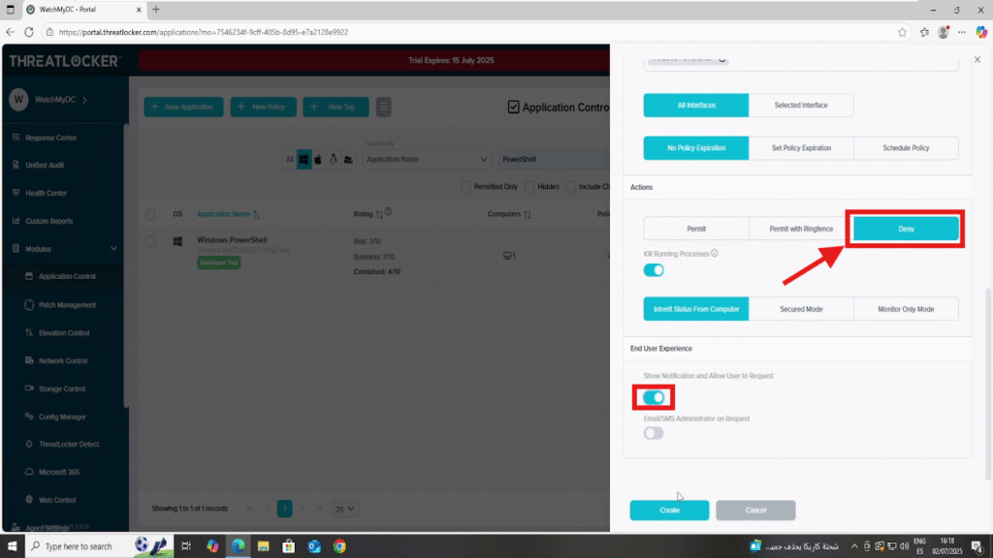
Task: Expand the Modules sidebar section
Action: point(113,249)
